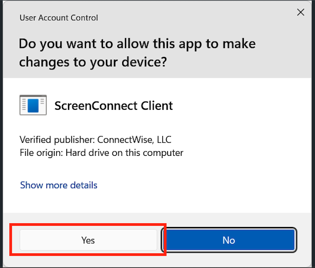
Task: Expand Show more details
Action: point(59,185)
